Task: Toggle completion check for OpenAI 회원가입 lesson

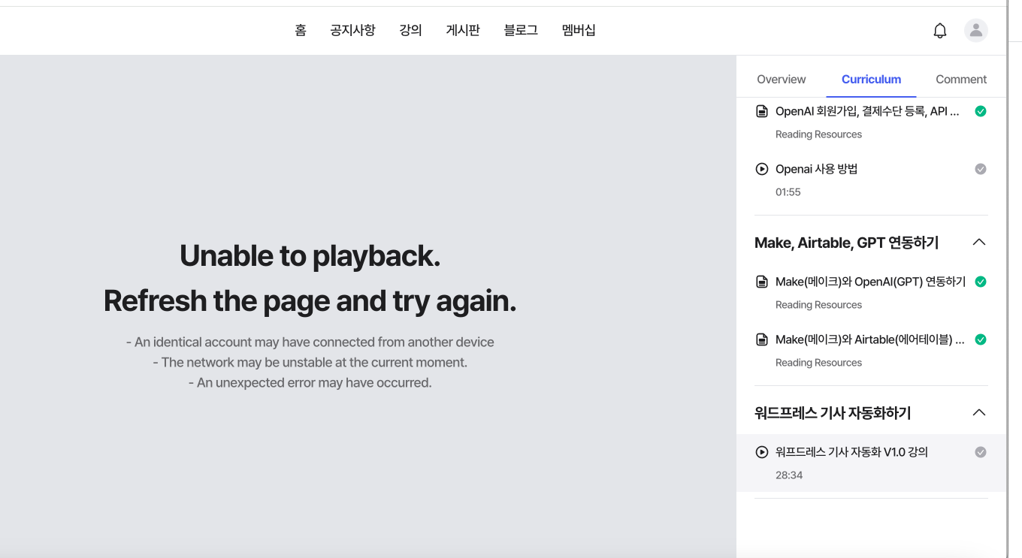Action: 981,111
